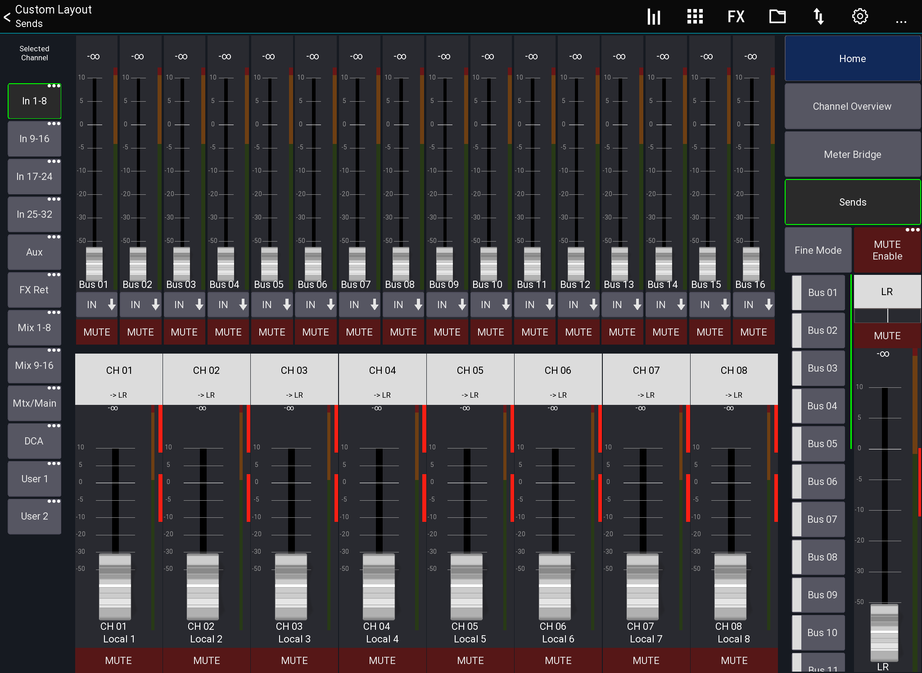This screenshot has height=673, width=922.
Task: Go to the Home page
Action: tap(852, 58)
